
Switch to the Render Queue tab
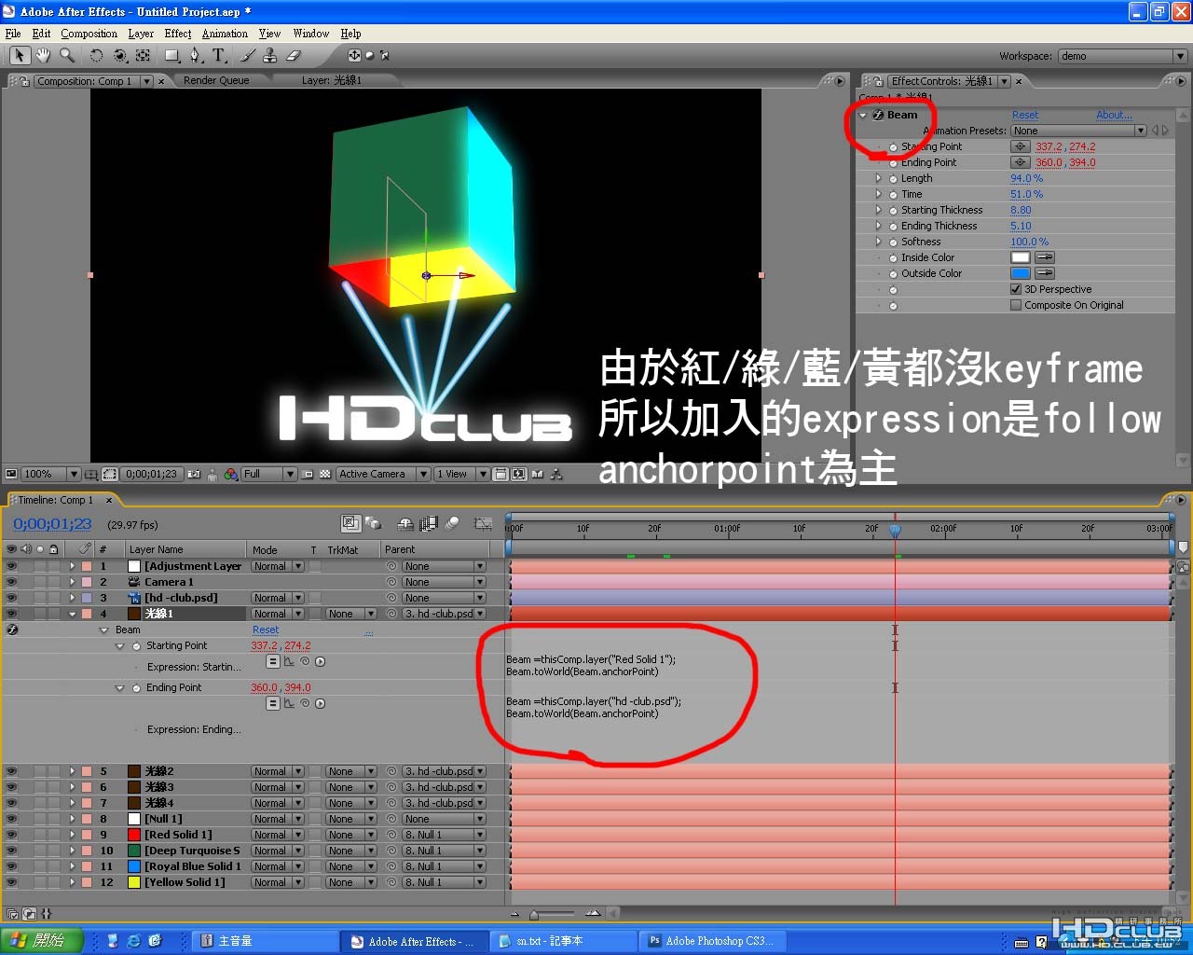coord(216,81)
